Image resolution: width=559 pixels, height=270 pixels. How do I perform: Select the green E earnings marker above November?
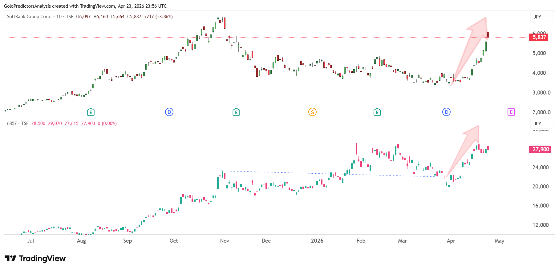tap(236, 112)
